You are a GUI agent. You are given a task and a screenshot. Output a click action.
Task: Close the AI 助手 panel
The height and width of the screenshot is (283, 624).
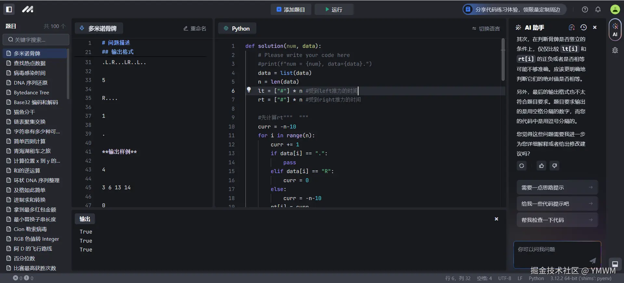(595, 27)
